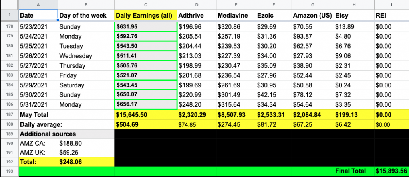Select row 1 header number
The width and height of the screenshot is (409, 177).
(9, 16)
